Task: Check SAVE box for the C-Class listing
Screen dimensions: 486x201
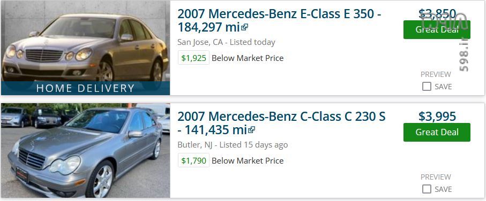Action: (x=427, y=189)
